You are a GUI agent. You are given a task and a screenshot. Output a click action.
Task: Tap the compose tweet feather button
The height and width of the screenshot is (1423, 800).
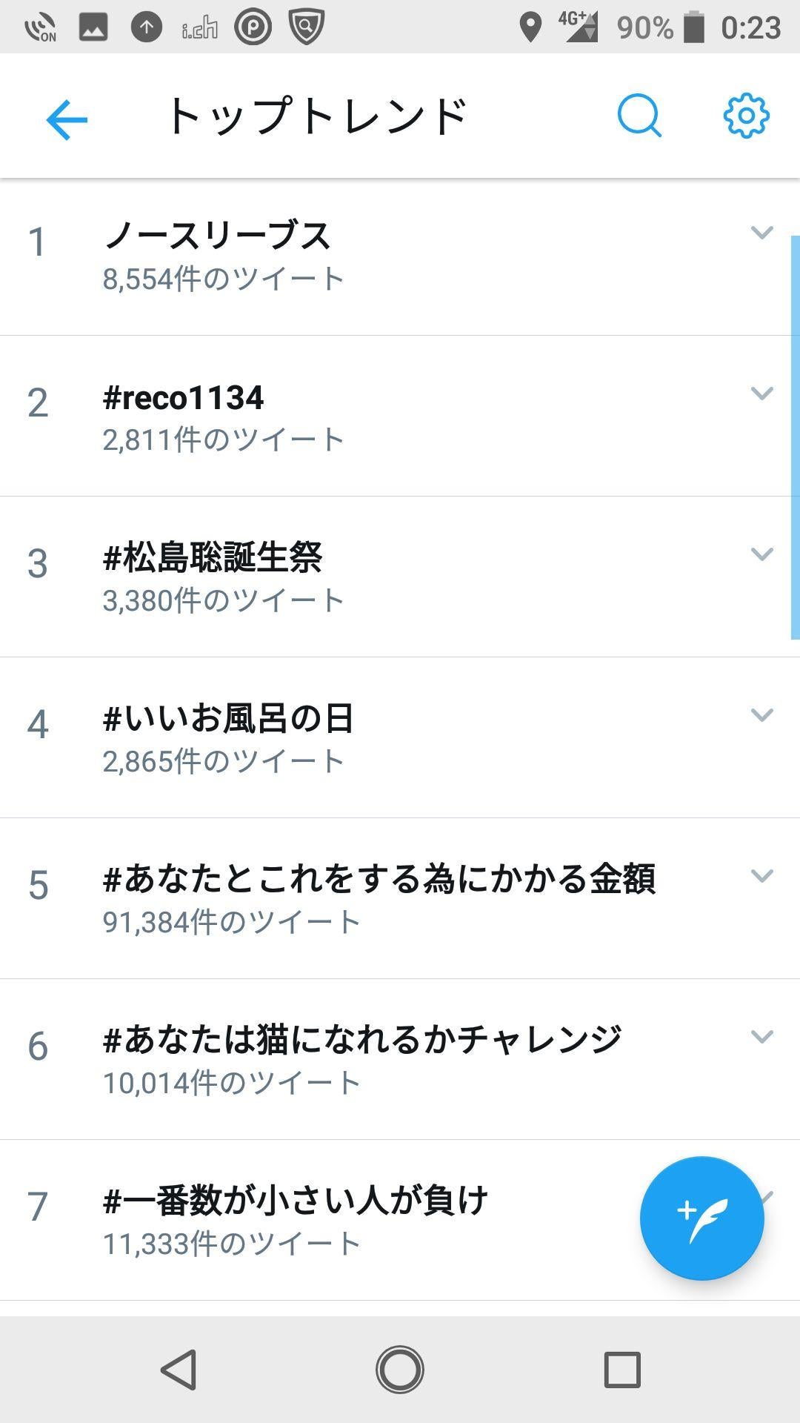pos(701,1218)
